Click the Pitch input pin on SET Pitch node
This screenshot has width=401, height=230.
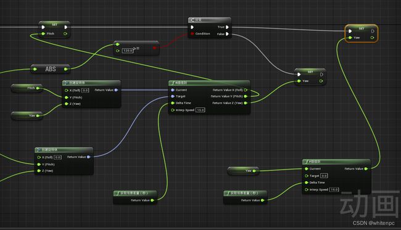[x=43, y=34]
